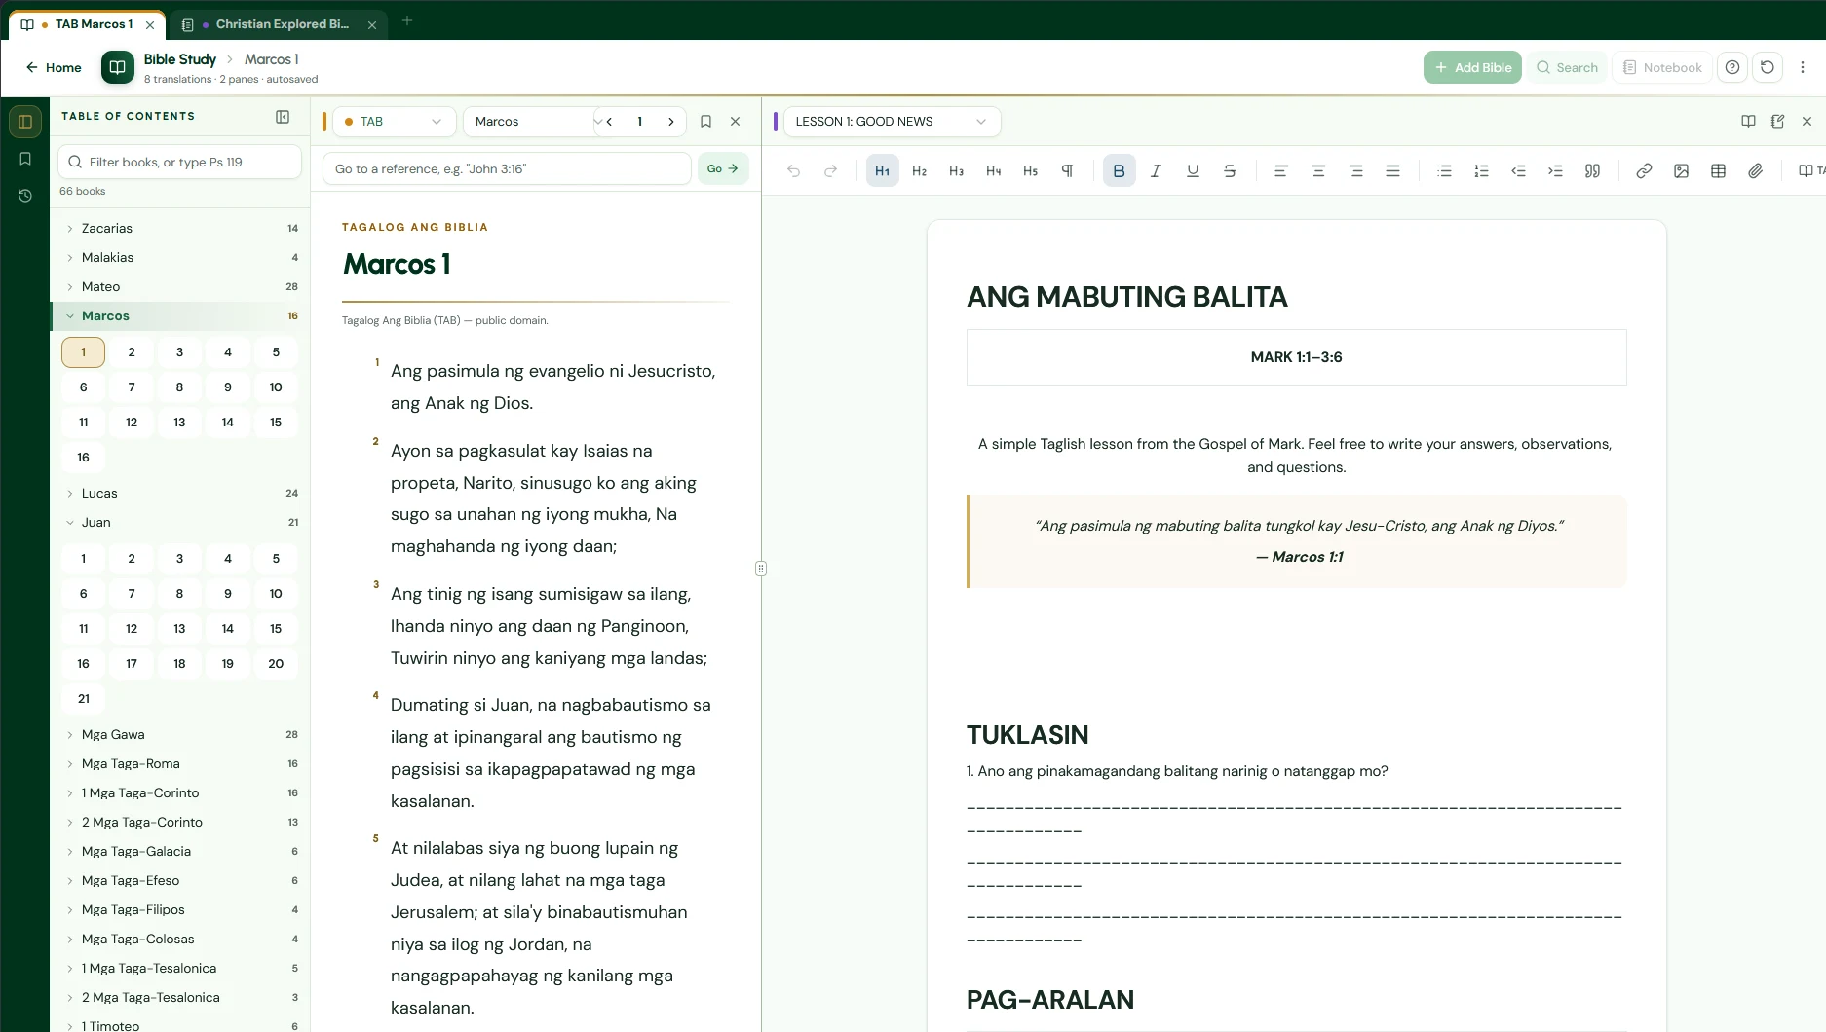Click the filter books input field
Viewport: 1826px width, 1032px height.
coord(180,162)
